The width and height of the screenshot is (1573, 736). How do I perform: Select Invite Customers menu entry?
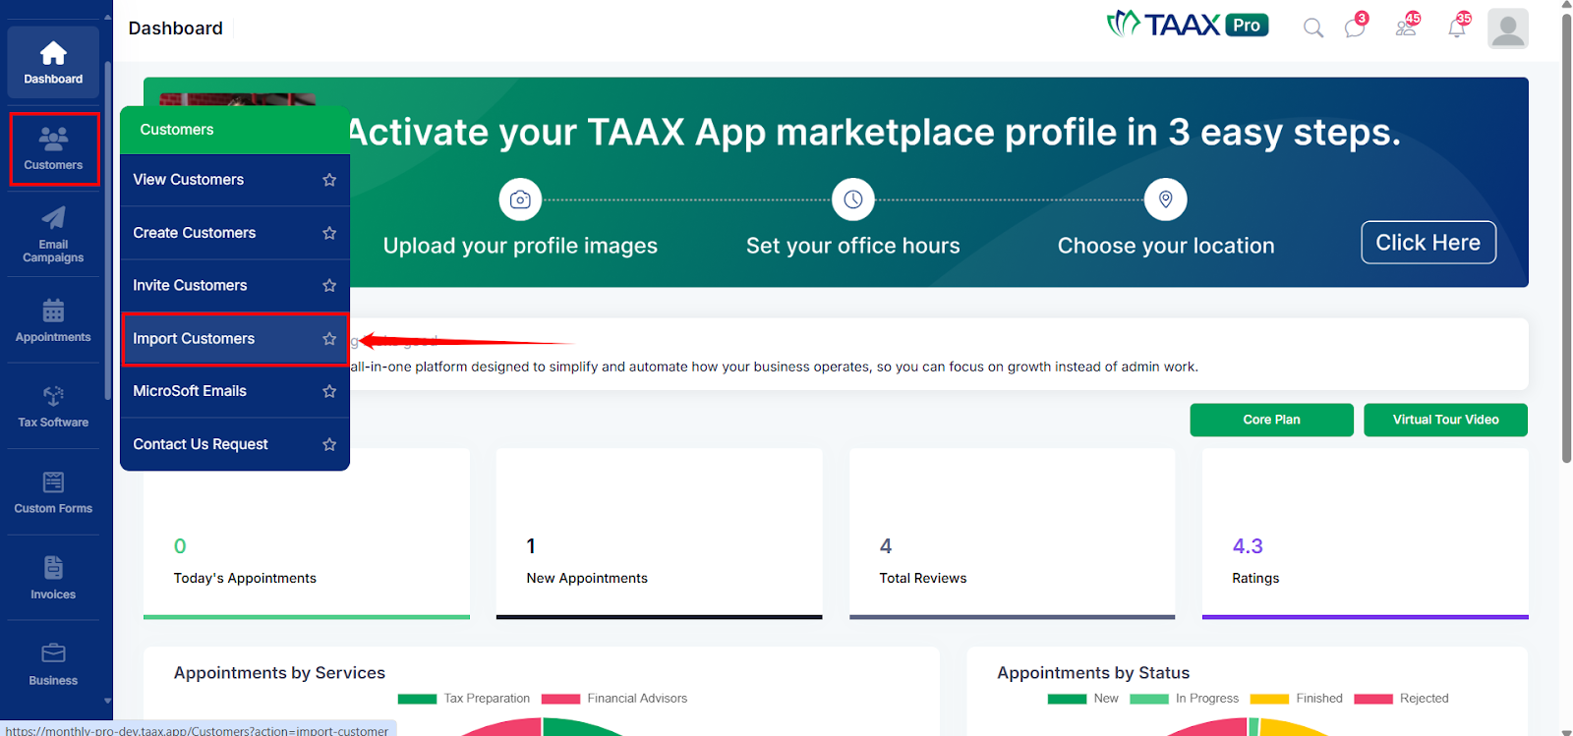235,286
